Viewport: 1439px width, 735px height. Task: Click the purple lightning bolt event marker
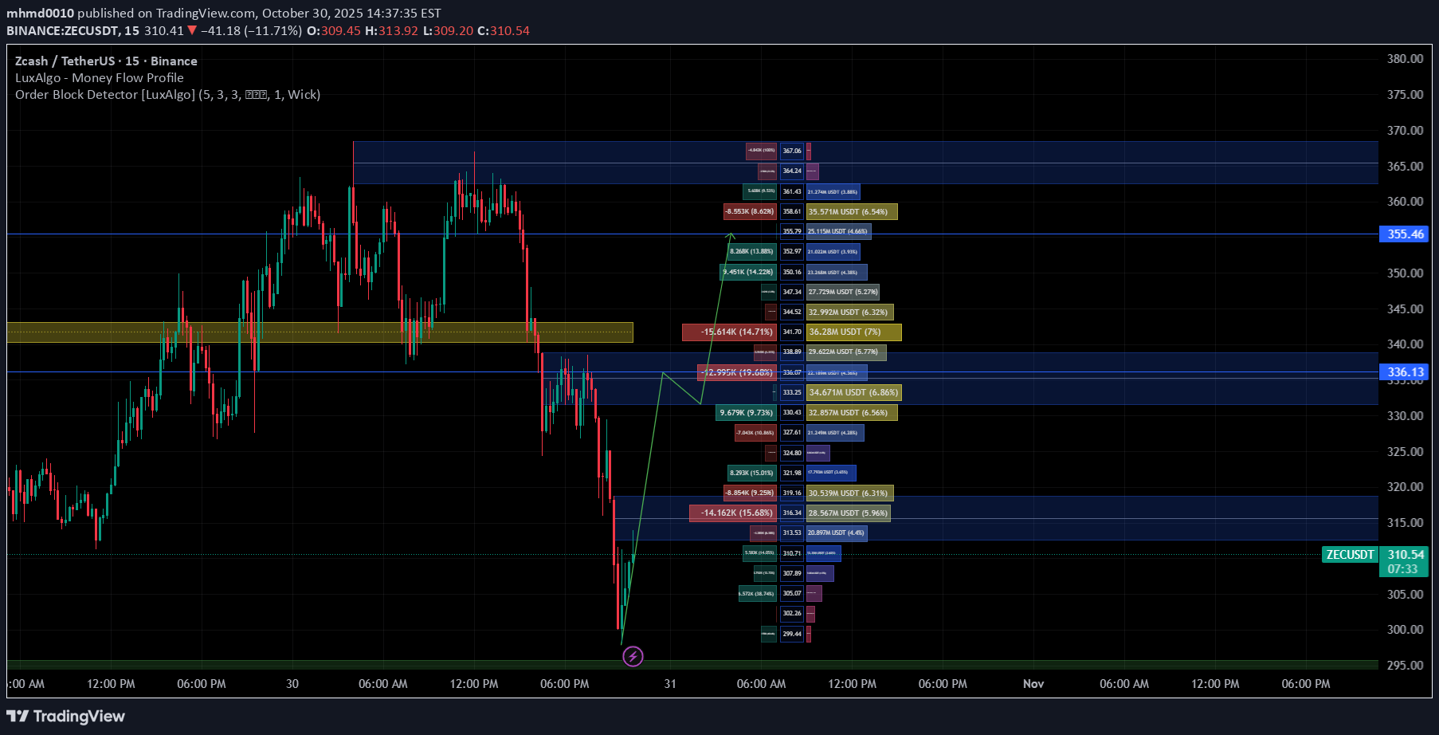pyautogui.click(x=632, y=656)
